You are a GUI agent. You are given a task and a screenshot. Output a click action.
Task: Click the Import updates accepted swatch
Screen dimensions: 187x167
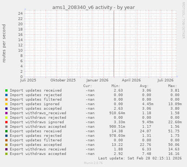pyautogui.click(x=6, y=109)
